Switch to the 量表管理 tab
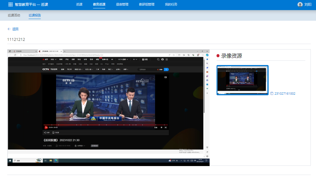316x179 pixels. coord(122,5)
